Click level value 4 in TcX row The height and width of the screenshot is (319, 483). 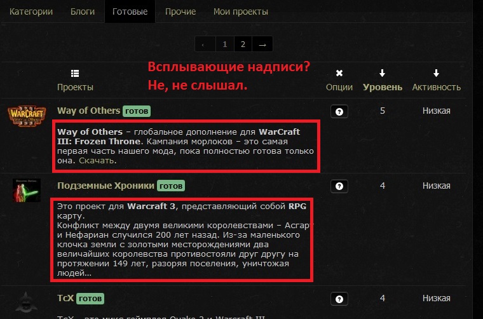(383, 298)
